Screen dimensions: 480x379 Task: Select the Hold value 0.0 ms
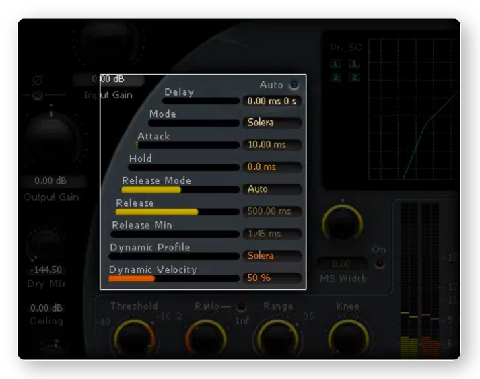point(272,167)
